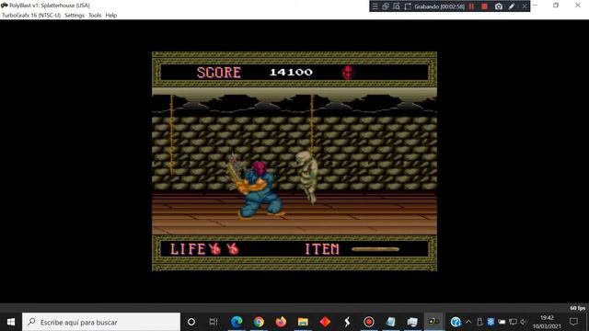
Task: Open the blue help question-mark tray icon
Action: pos(456,322)
